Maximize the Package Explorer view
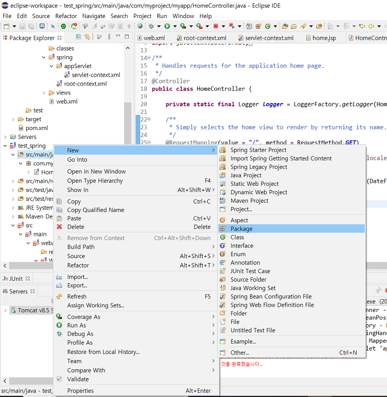Viewport: 387px width, 397px height. (x=127, y=37)
